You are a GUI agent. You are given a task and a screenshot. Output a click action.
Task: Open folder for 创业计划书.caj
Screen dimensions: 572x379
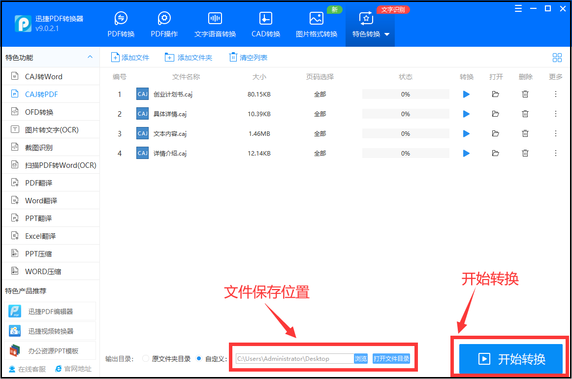[495, 94]
